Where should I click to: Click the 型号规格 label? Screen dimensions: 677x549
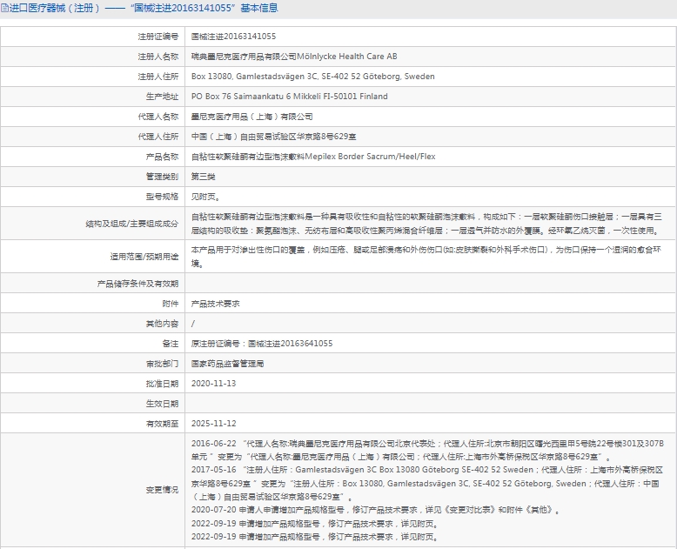click(x=162, y=197)
